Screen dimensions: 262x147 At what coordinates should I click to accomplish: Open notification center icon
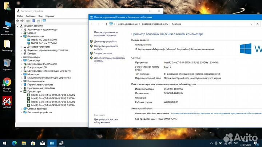(256, 143)
